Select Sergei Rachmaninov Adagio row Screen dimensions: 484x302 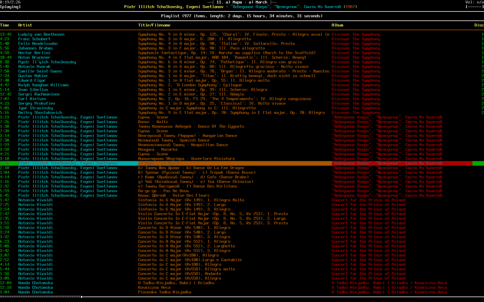click(x=242, y=94)
